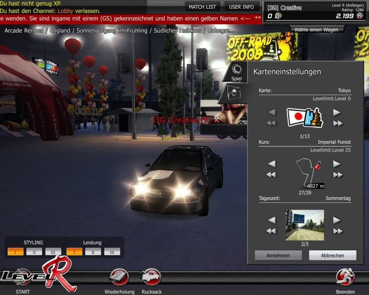
Task: Click the Beenden exit icon
Action: [345, 278]
